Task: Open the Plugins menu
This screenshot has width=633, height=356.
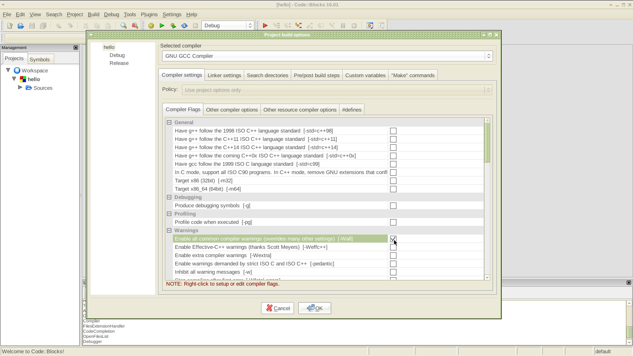Action: click(149, 14)
